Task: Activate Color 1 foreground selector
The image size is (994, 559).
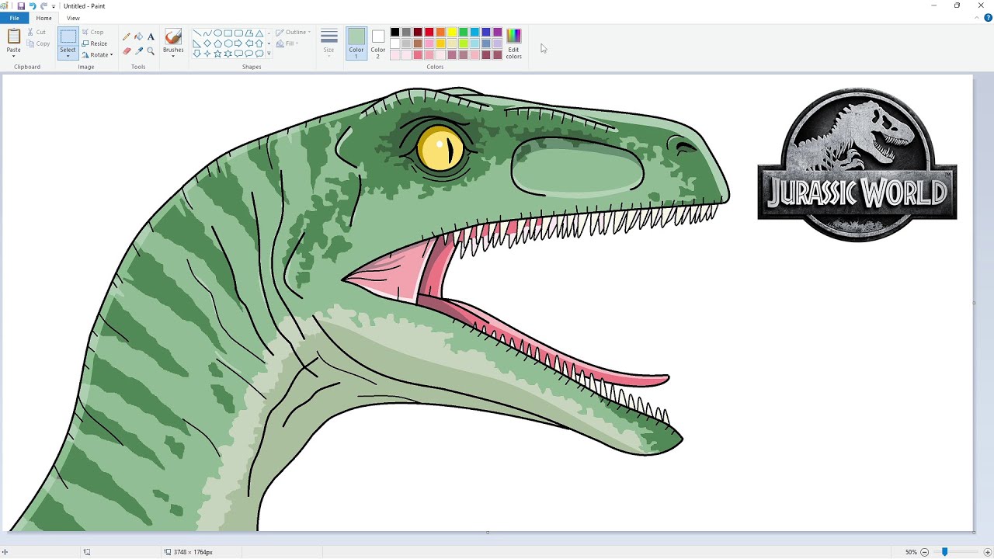Action: (x=356, y=43)
